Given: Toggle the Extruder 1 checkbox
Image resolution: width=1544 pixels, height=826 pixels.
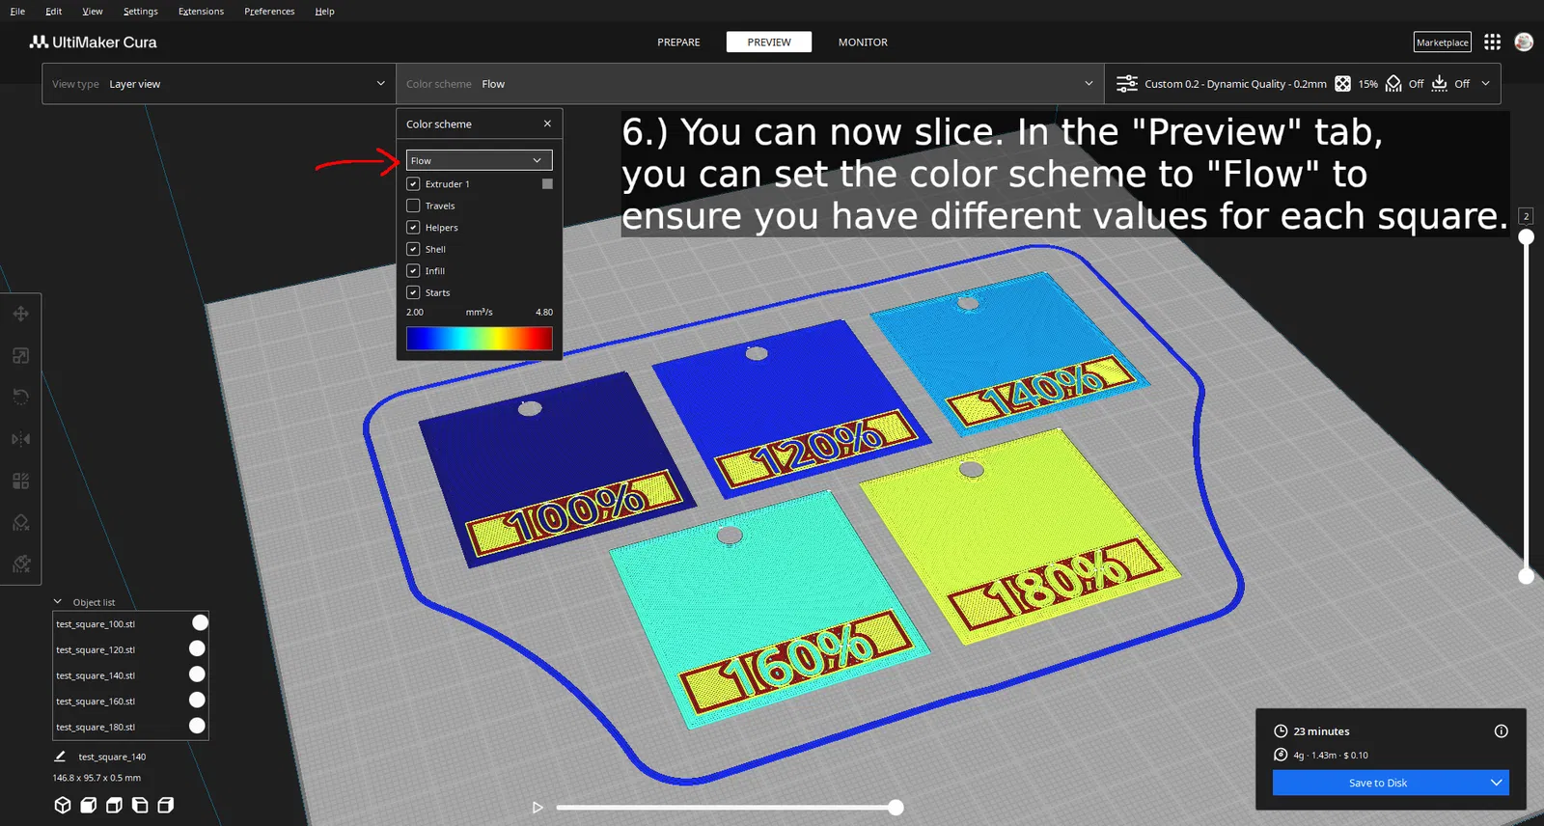Looking at the screenshot, I should pos(413,183).
